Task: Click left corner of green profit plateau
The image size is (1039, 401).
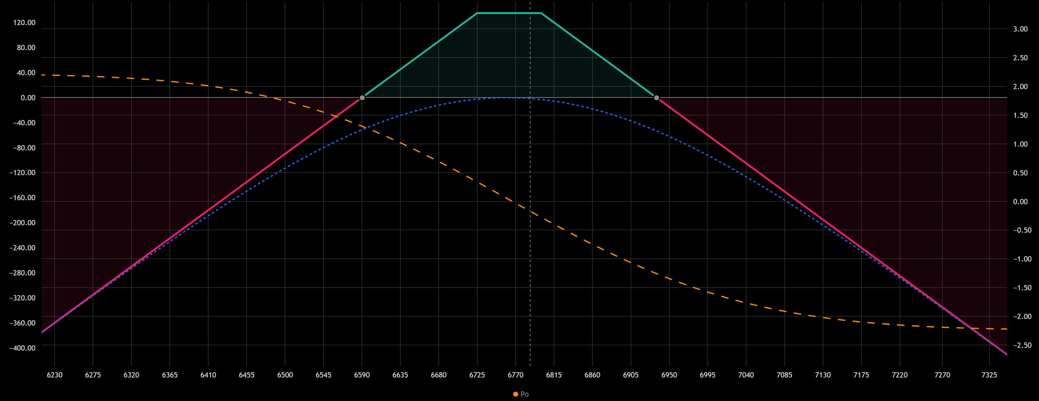Action: (x=477, y=13)
